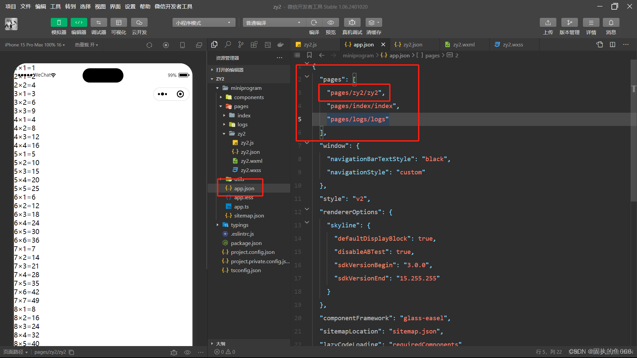The height and width of the screenshot is (358, 637).
Task: Toggle the hot reload dropdown
Action: coord(86,45)
